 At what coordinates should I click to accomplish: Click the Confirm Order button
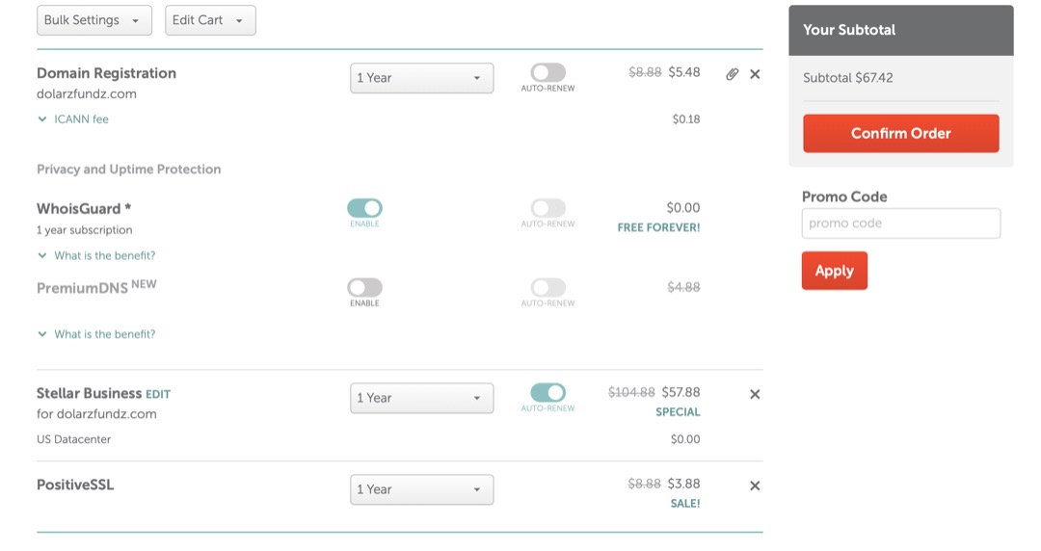point(900,133)
